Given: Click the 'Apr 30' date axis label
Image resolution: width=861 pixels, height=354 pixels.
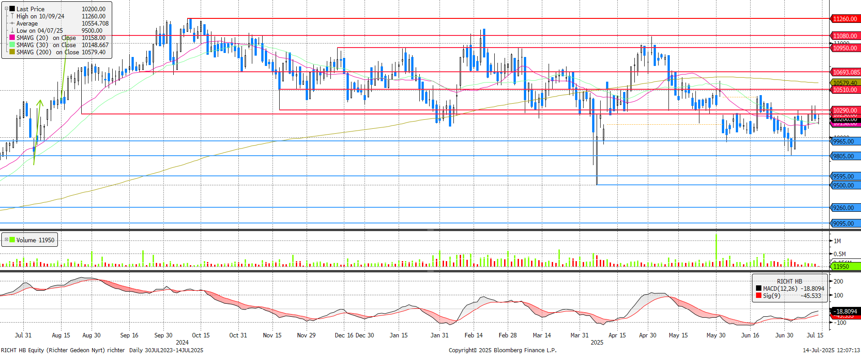Looking at the screenshot, I should point(648,335).
